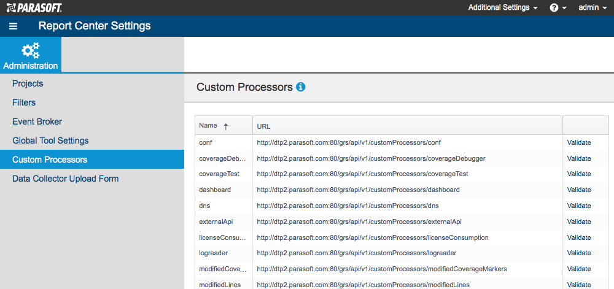The width and height of the screenshot is (614, 289).
Task: Open the Administration gears tab
Action: [x=31, y=55]
